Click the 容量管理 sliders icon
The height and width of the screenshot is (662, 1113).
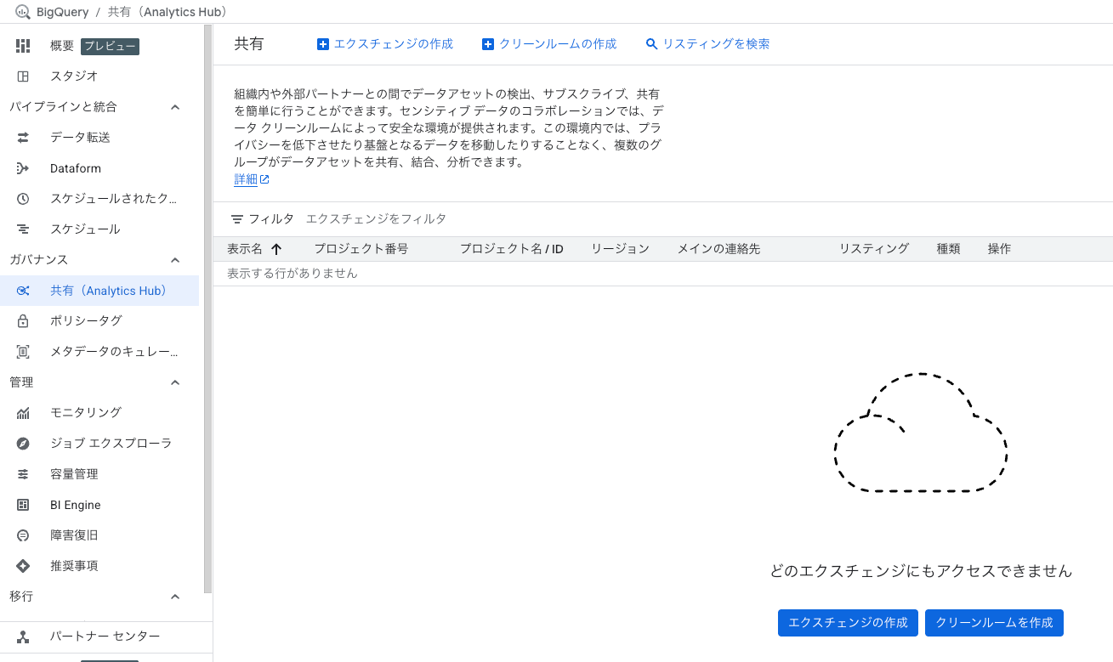point(23,474)
